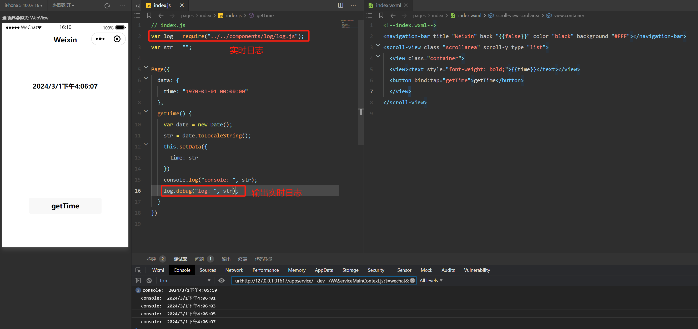The width and height of the screenshot is (698, 329).
Task: Open the 问题 problems panel tab
Action: (199, 259)
